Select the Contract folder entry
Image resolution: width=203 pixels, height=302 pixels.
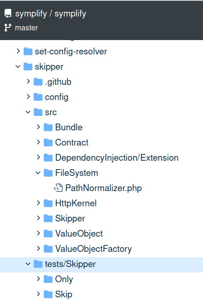tap(72, 143)
